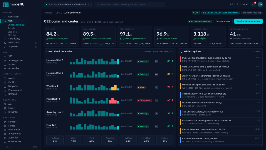266x150 pixels.
Task: Click the Live status pill
Action: [196, 12]
